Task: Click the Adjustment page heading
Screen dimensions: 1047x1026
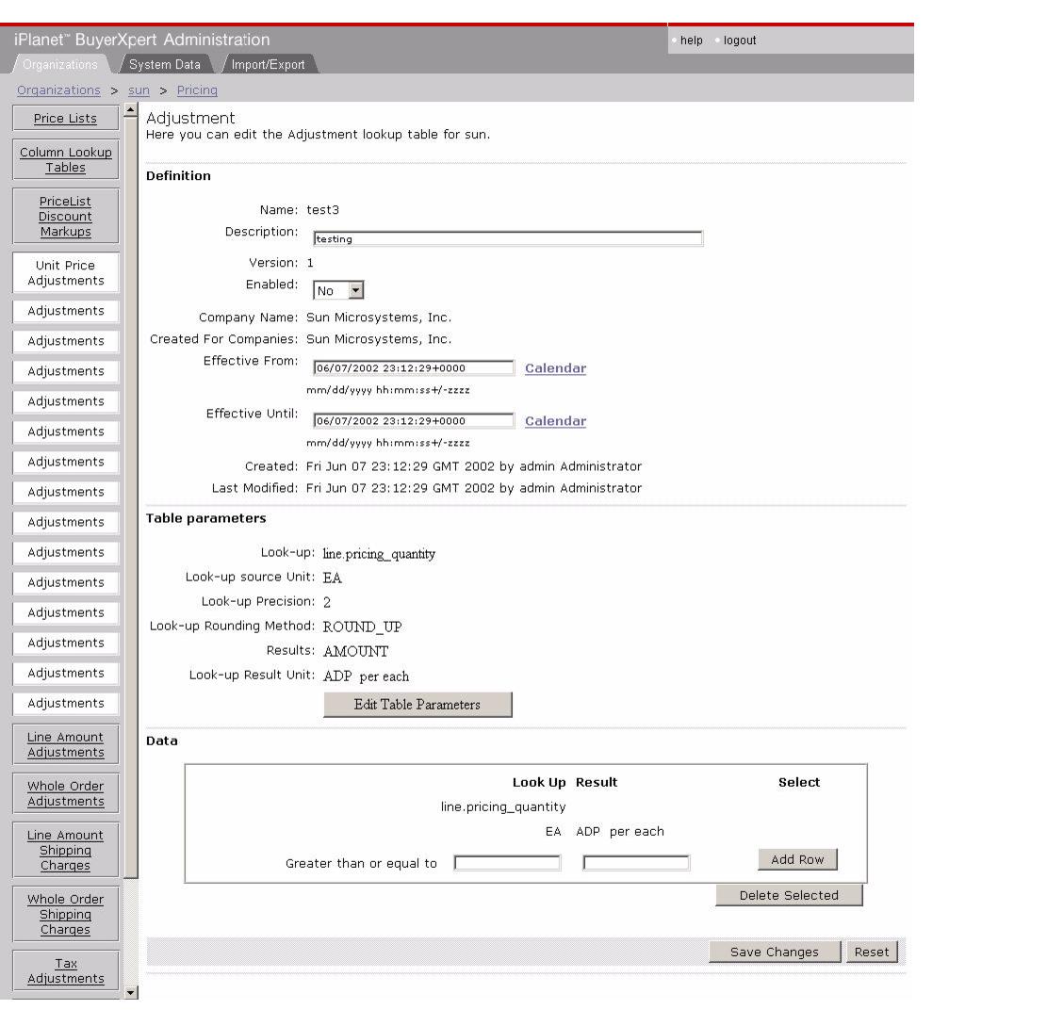Action: [x=190, y=118]
